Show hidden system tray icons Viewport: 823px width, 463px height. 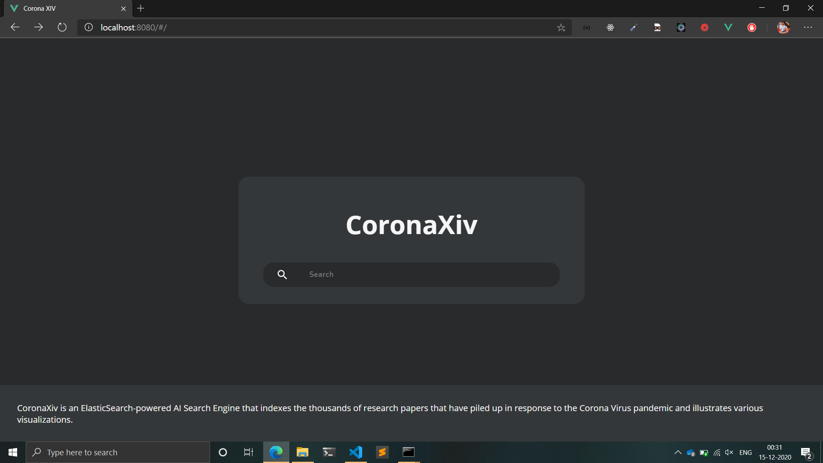[x=678, y=452]
